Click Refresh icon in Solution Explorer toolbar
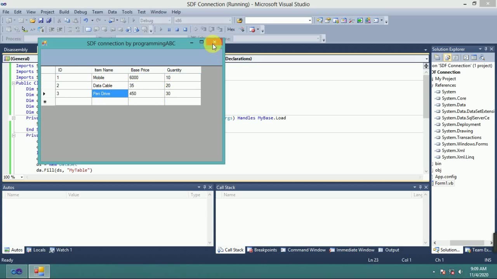Screen dimensions: 497x279 (455, 58)
